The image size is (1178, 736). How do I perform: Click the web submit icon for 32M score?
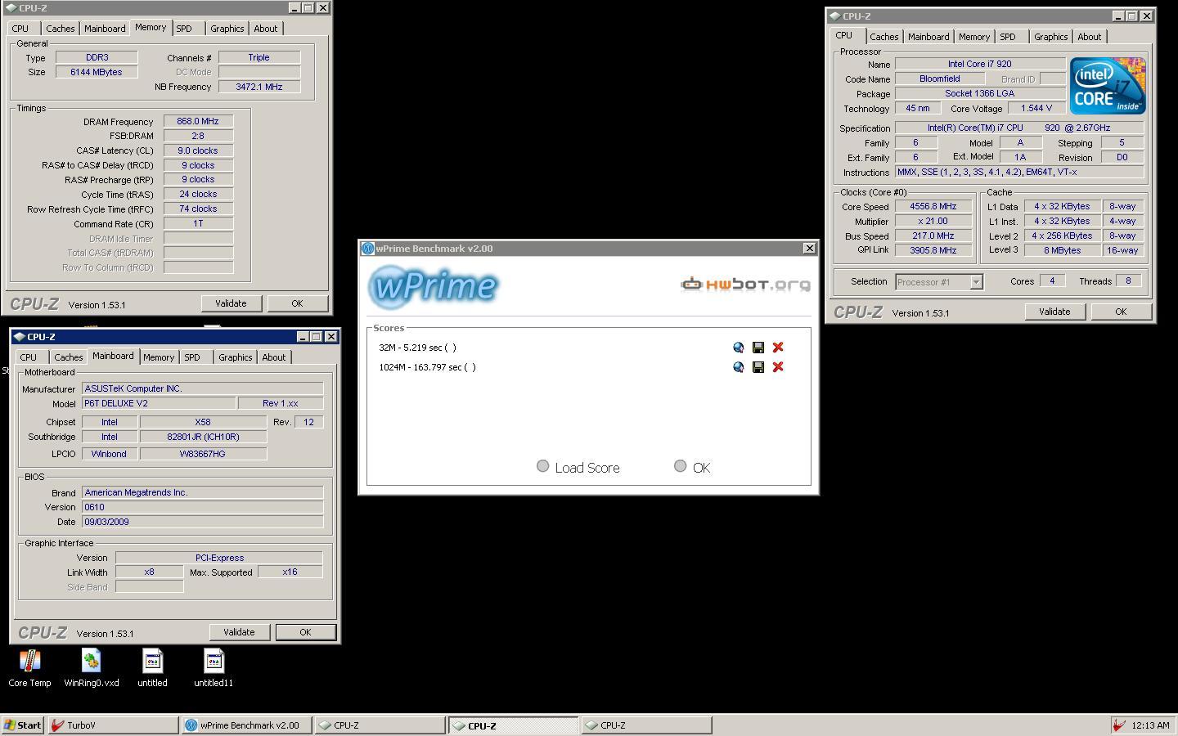coord(739,348)
